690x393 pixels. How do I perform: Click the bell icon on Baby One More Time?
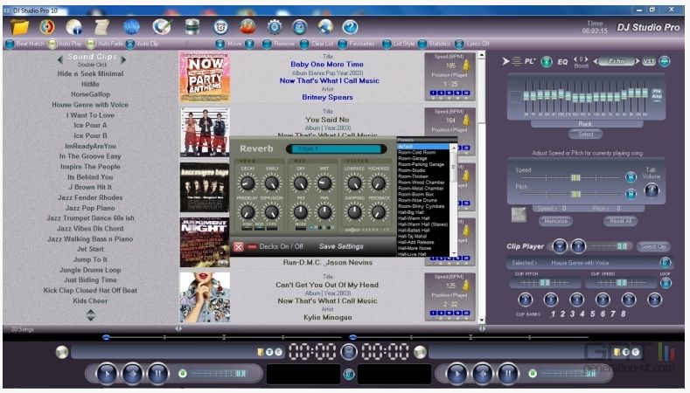click(466, 65)
